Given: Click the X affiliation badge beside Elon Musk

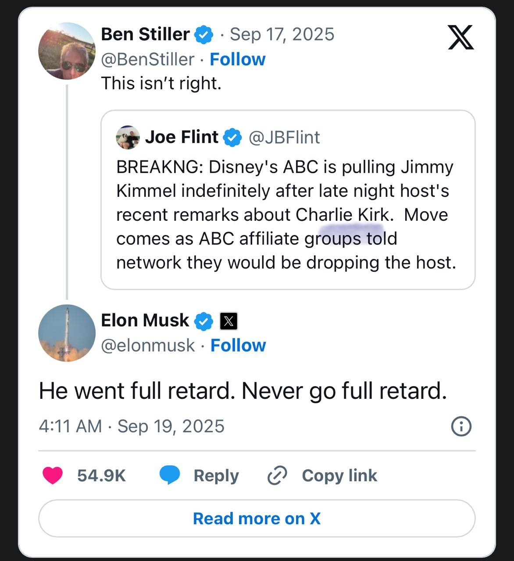Looking at the screenshot, I should pos(228,321).
